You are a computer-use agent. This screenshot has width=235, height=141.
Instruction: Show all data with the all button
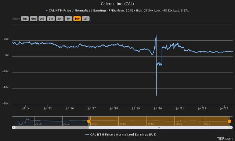pyautogui.click(x=86, y=19)
